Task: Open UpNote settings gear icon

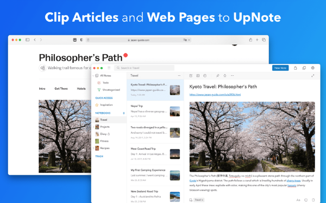Action: 313,68
